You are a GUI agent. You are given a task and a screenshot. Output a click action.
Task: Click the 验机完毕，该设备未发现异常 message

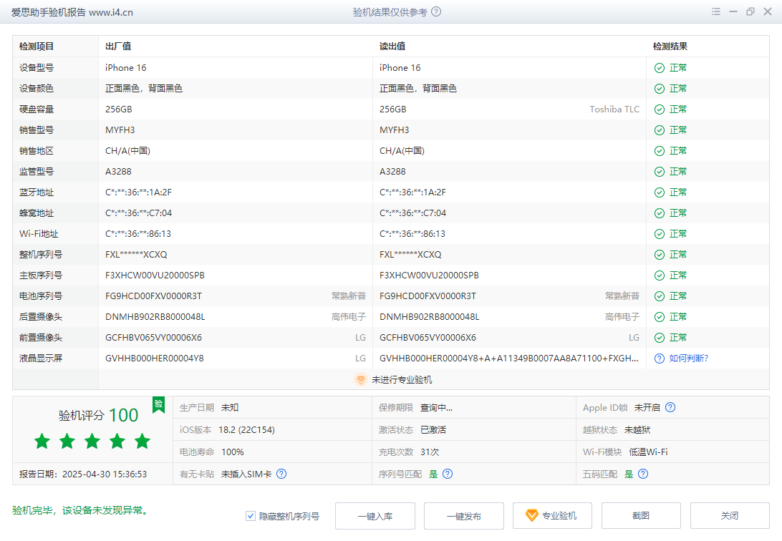[x=82, y=510]
